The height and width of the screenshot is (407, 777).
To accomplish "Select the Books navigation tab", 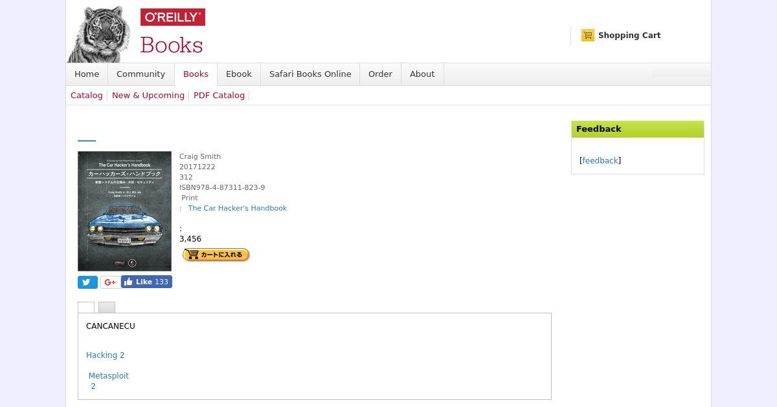I will click(196, 74).
